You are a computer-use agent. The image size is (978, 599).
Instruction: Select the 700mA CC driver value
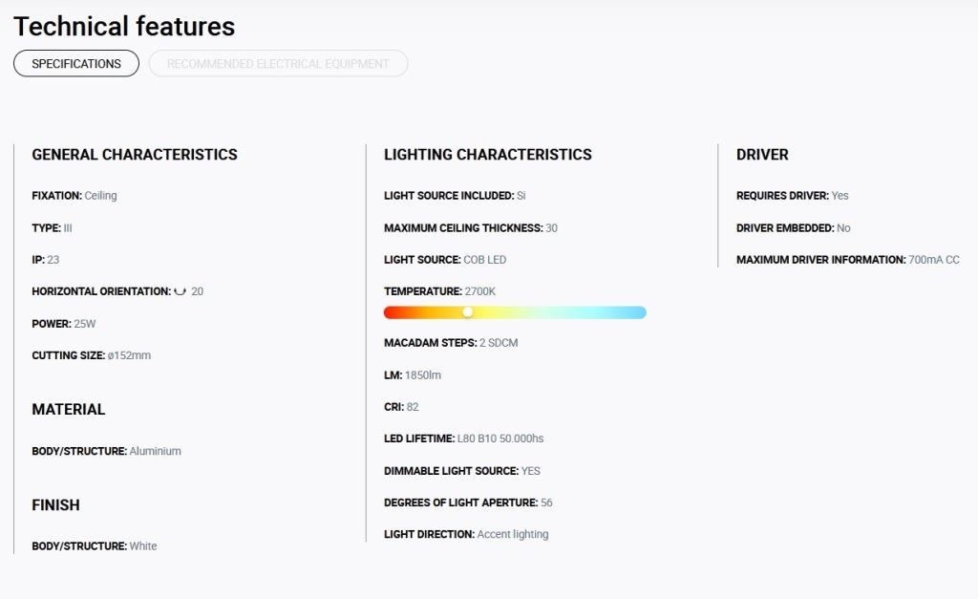point(934,260)
